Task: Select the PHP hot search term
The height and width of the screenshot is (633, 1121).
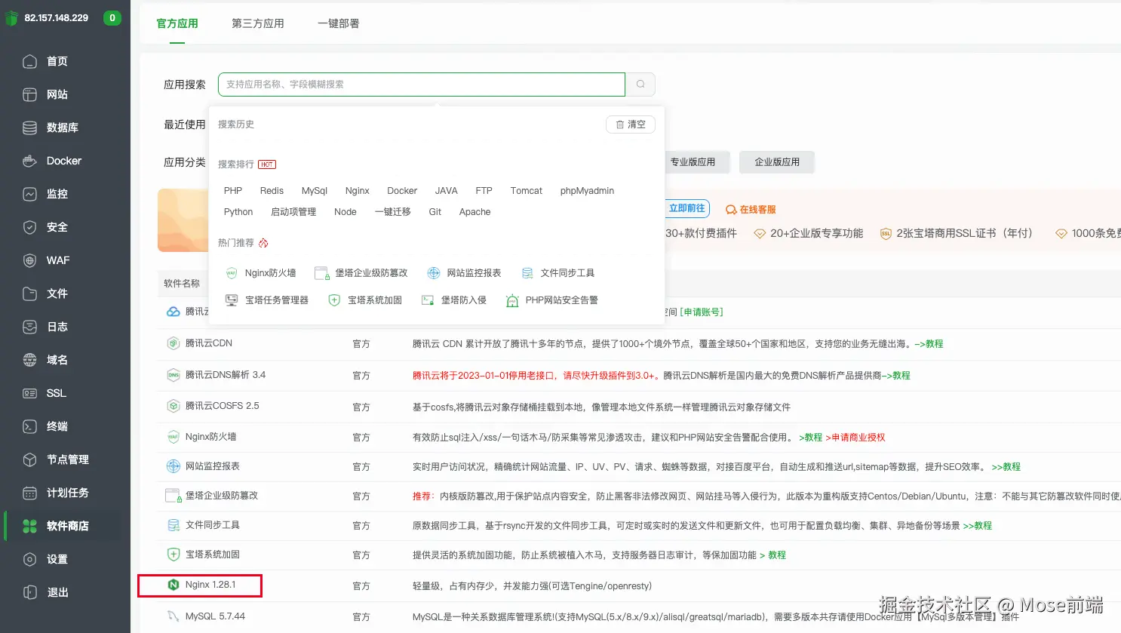Action: point(233,191)
